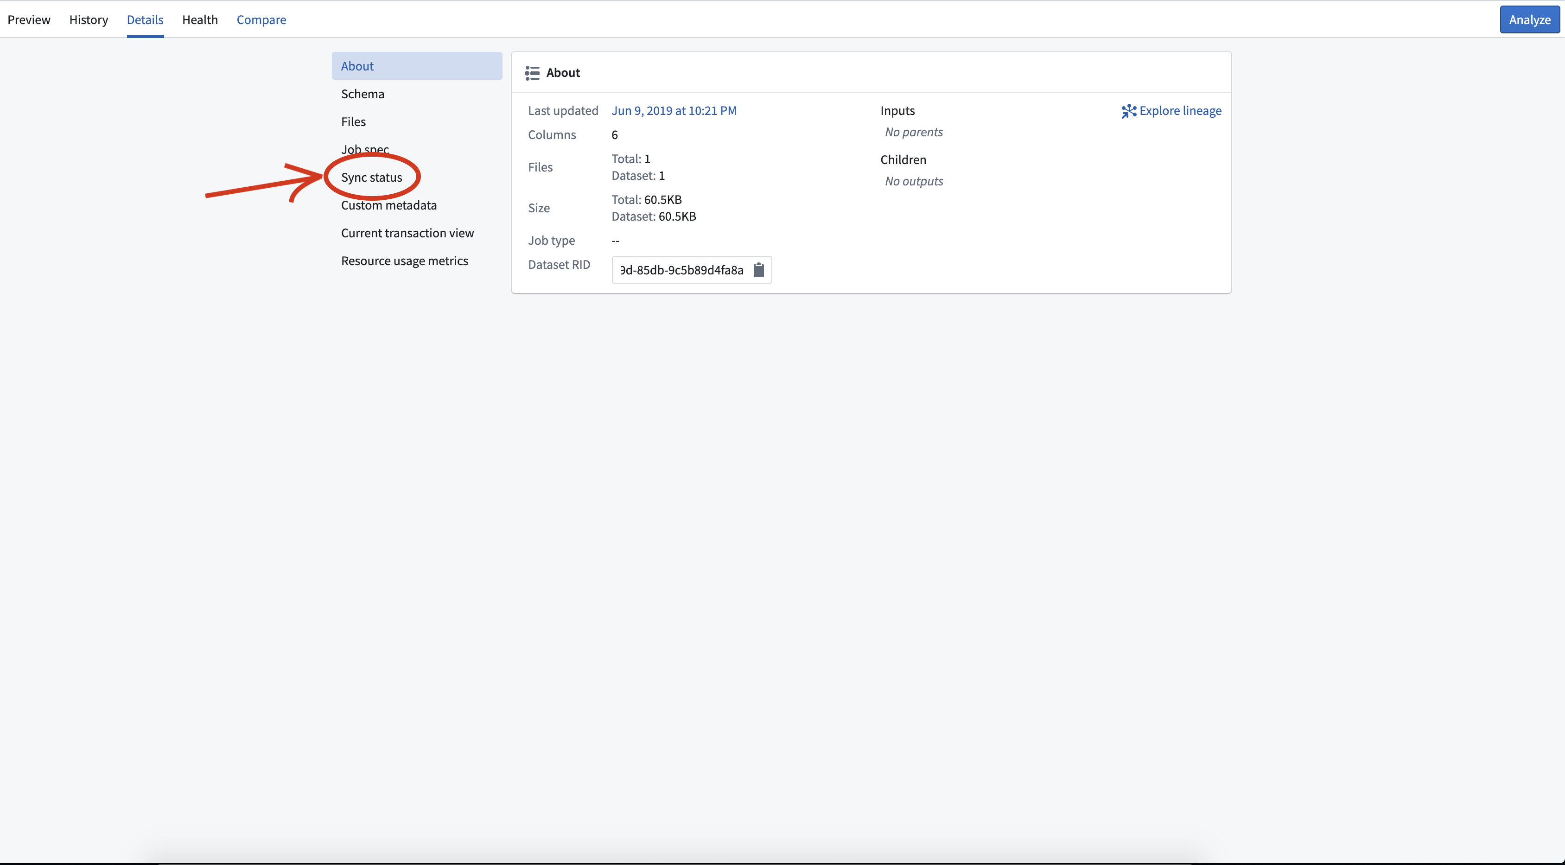The height and width of the screenshot is (865, 1565).
Task: Click the Columns value 6
Action: tap(614, 135)
